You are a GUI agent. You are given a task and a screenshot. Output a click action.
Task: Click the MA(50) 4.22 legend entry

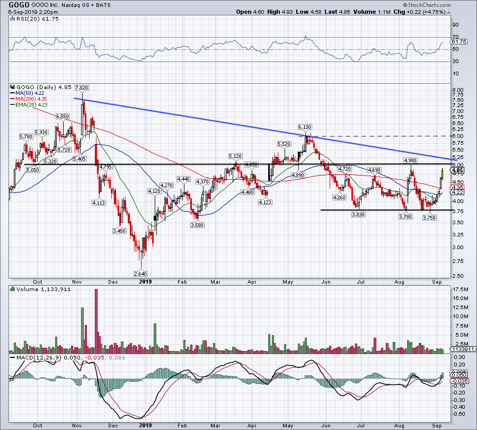27,93
